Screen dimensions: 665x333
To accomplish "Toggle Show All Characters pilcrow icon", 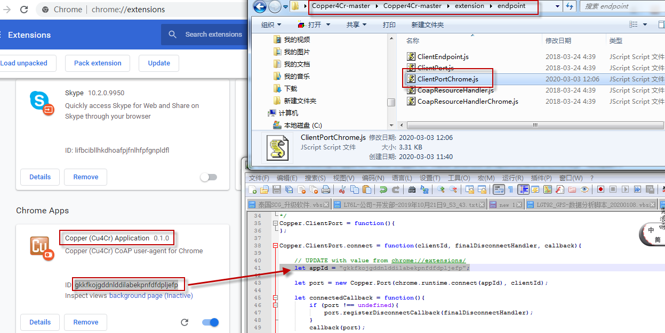I will pyautogui.click(x=510, y=189).
